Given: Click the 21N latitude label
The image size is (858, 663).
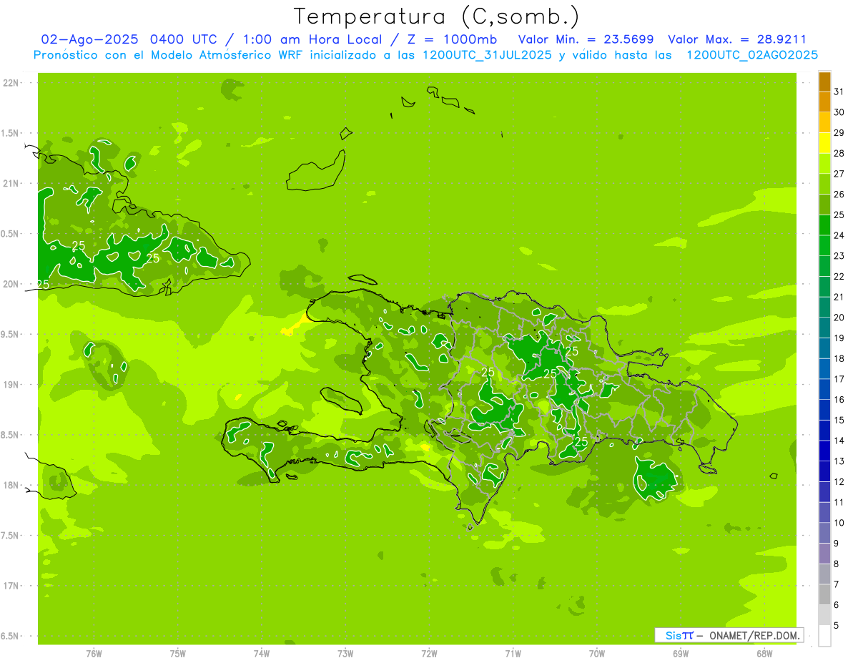Looking at the screenshot, I should 12,184.
